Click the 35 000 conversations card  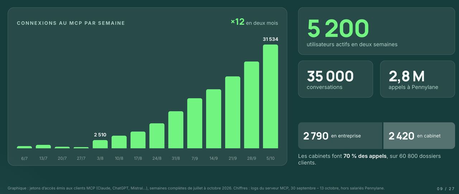(x=336, y=79)
